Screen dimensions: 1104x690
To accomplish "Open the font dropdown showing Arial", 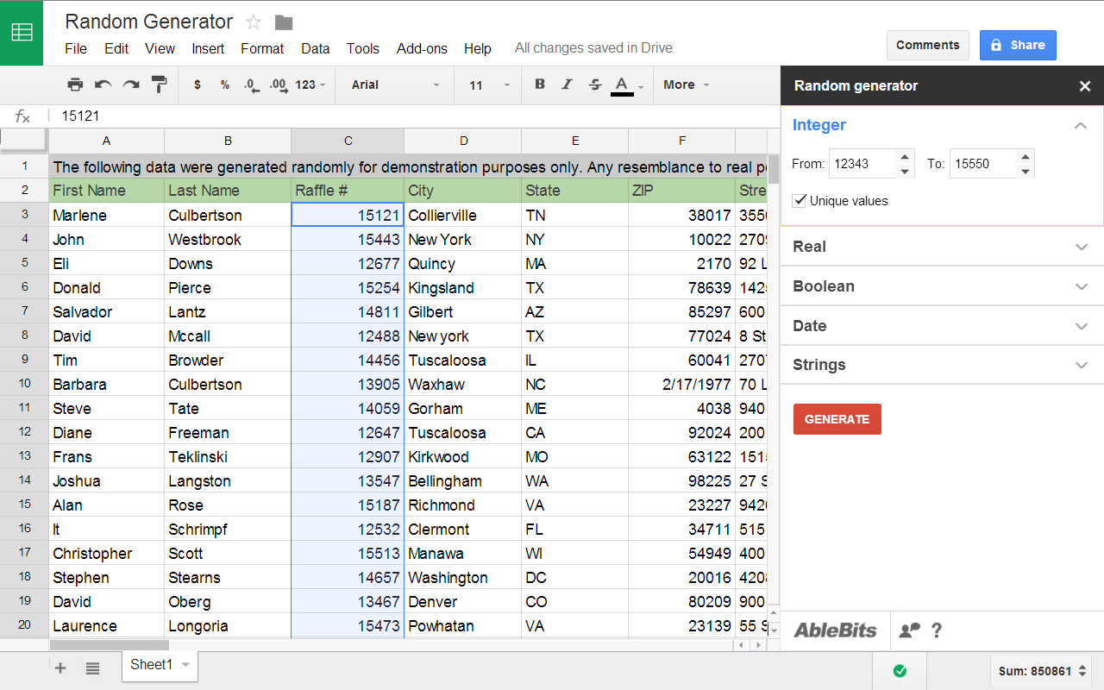I will (x=394, y=85).
